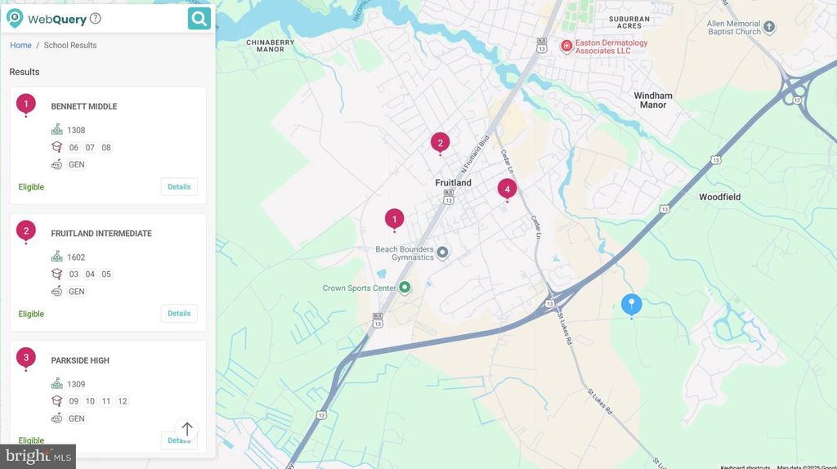Image resolution: width=837 pixels, height=469 pixels.
Task: Click school building icon for Bennett Middle
Action: tap(56, 130)
